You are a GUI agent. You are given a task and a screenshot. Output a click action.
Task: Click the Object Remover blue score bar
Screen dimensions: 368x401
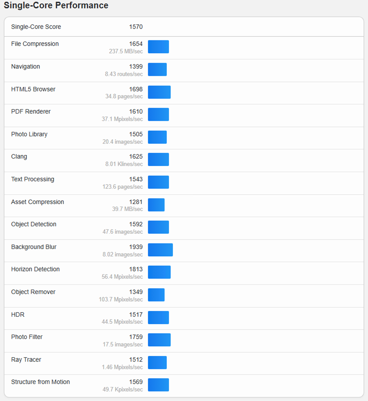pyautogui.click(x=156, y=295)
